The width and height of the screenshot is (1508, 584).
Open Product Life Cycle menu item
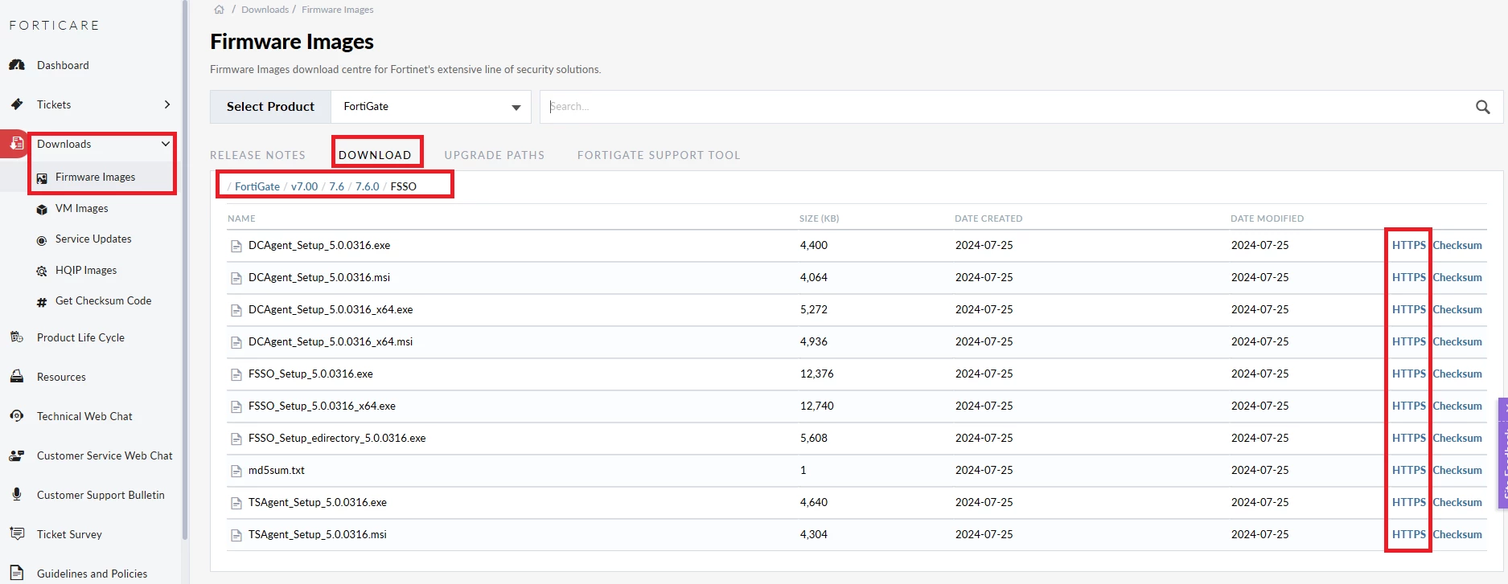point(80,337)
